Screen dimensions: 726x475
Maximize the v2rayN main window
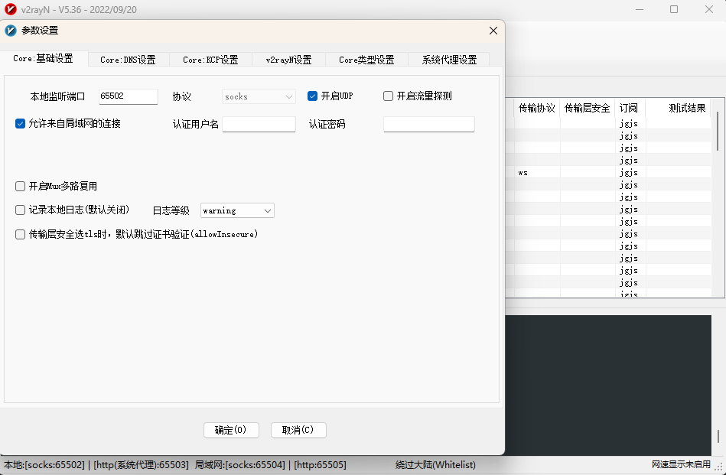[674, 9]
